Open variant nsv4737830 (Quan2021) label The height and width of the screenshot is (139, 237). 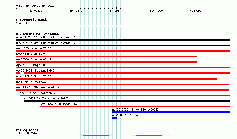[33, 54]
